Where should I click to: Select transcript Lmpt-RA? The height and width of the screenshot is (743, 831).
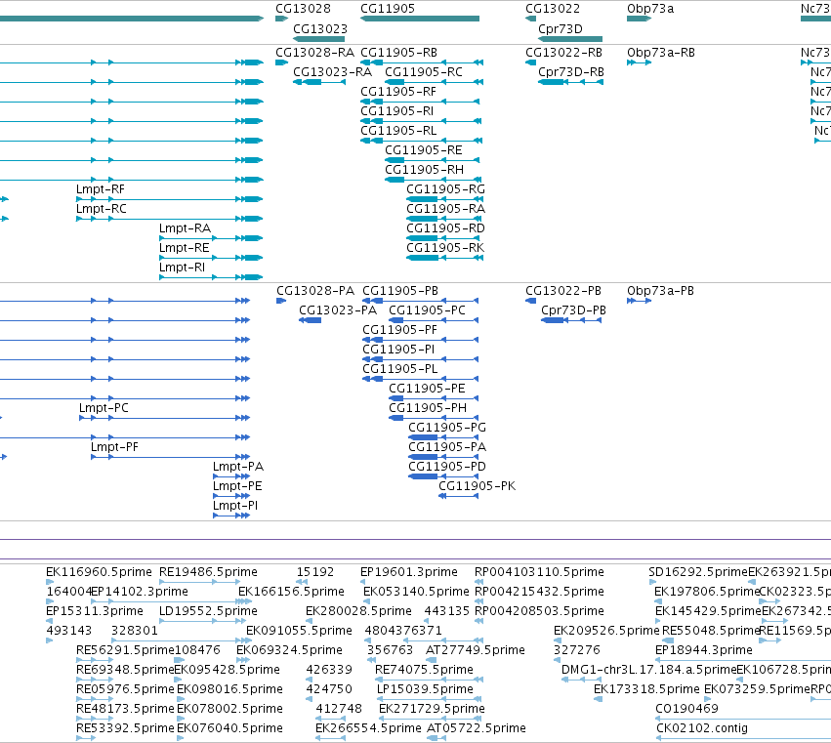[185, 228]
